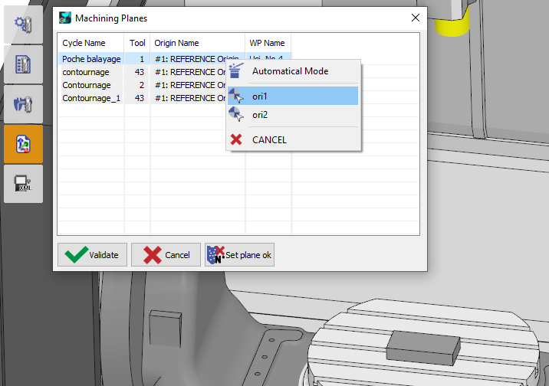Screen dimensions: 549x386
Task: Pick ori2 origin from the popup
Action: (x=261, y=115)
